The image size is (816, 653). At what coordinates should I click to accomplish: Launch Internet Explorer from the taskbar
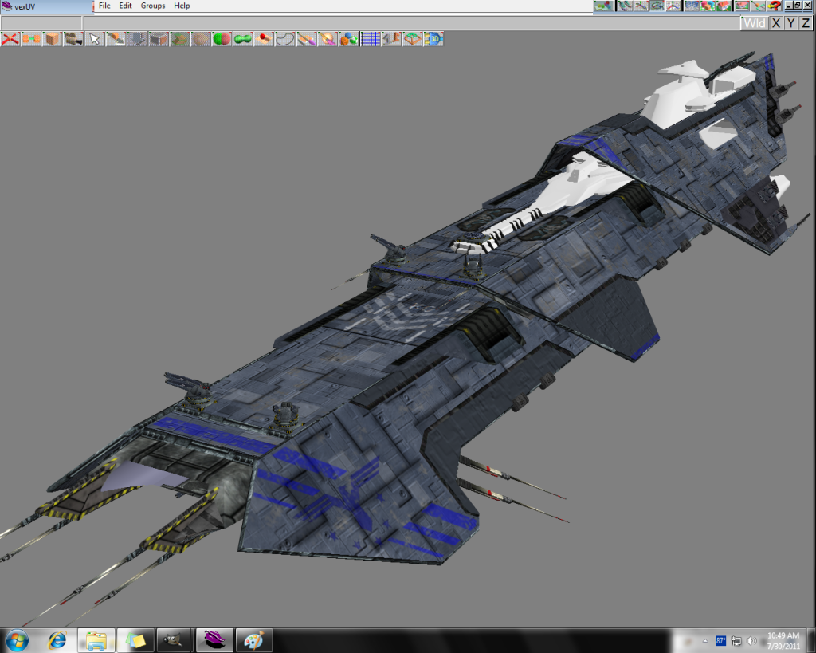coord(57,640)
